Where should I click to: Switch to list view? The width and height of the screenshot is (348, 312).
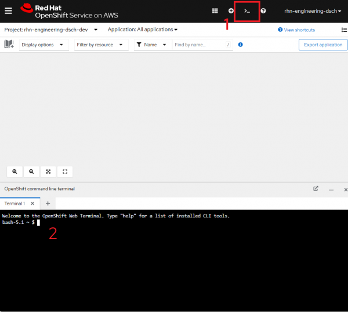[x=344, y=30]
